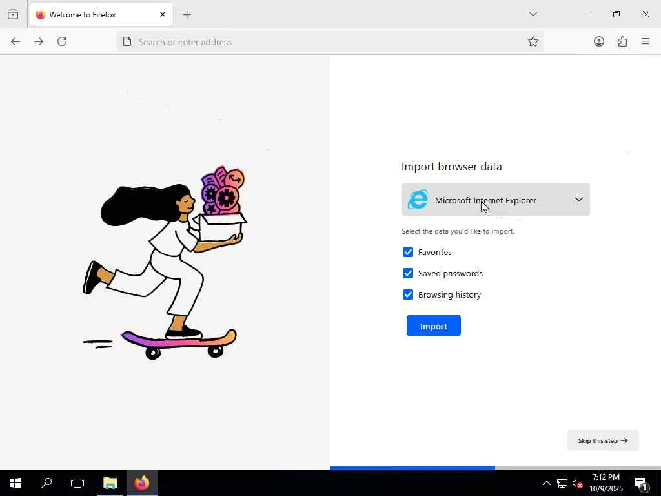Screen dimensions: 661x496
Task: Open the clock showing 7:12 PM
Action: tap(605, 483)
